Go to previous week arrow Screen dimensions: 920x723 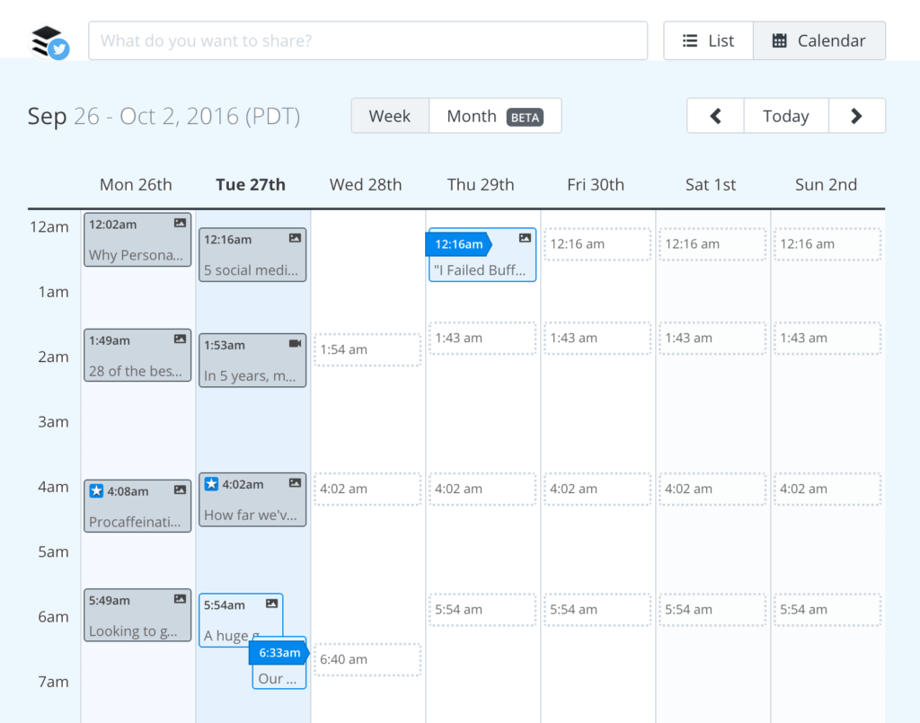[x=715, y=116]
